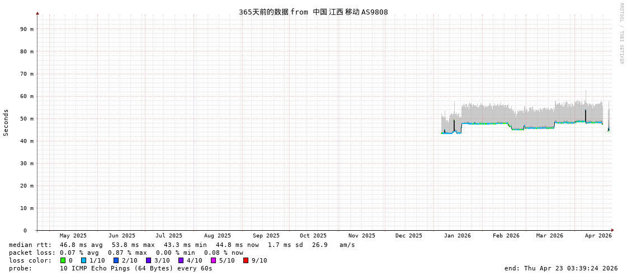The width and height of the screenshot is (627, 276).
Task: Click the 90 m y-axis tick label
Action: pyautogui.click(x=27, y=29)
